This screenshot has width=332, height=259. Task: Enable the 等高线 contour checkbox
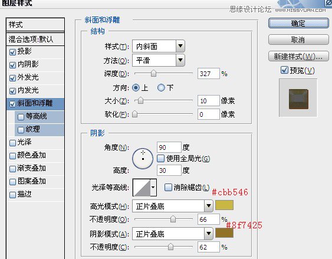(x=21, y=117)
